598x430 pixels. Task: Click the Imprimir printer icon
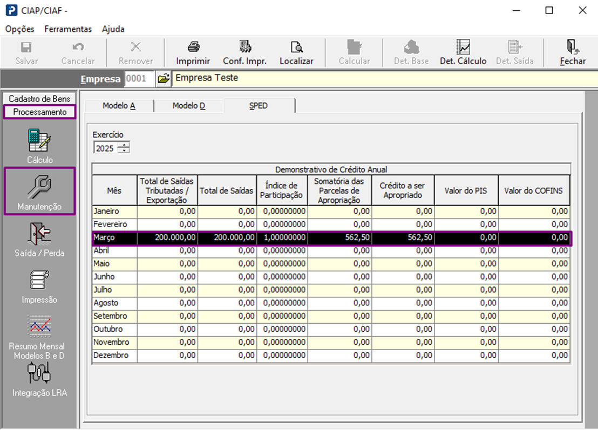tap(193, 47)
